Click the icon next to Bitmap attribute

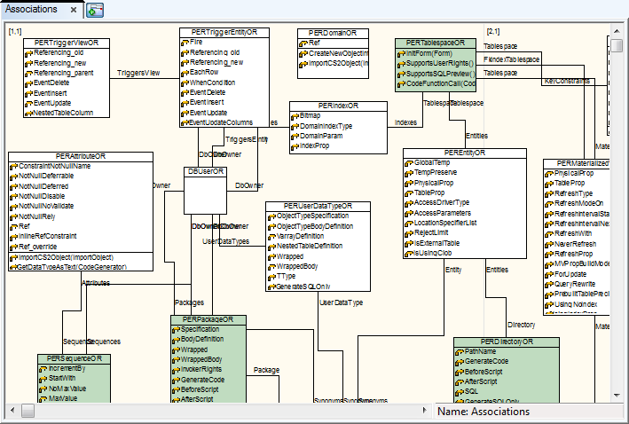(x=295, y=115)
